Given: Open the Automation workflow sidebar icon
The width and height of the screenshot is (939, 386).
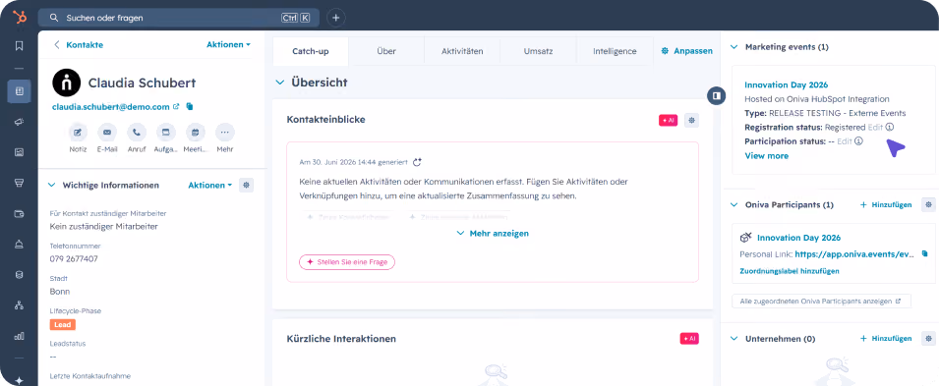Looking at the screenshot, I should tap(19, 305).
